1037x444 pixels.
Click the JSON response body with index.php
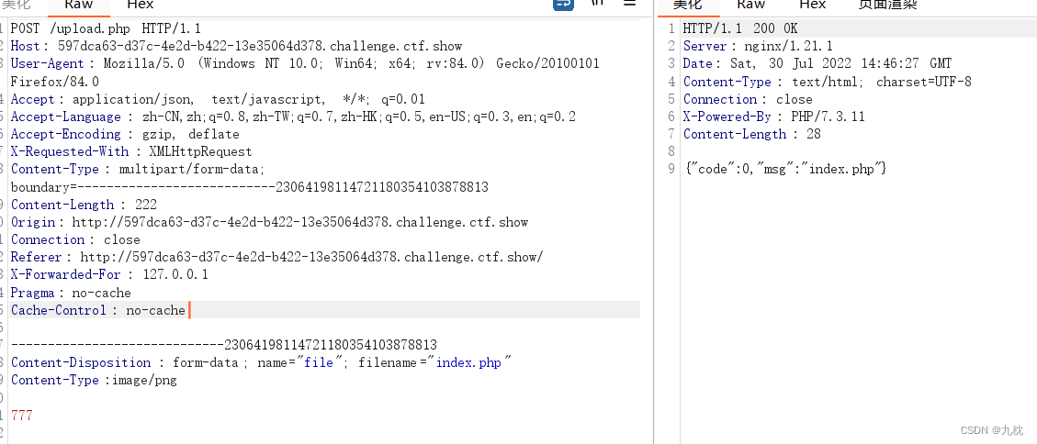[x=785, y=169]
